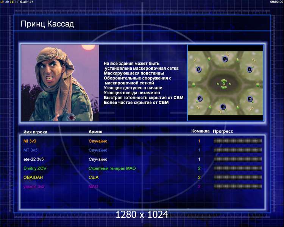Select start position 5 at map top

[x=225, y=59]
